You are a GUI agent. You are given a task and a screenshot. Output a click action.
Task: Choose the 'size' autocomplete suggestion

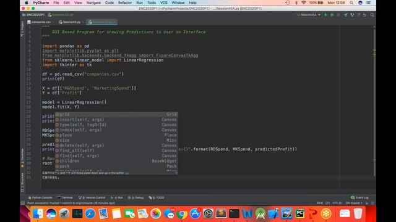(x=116, y=140)
